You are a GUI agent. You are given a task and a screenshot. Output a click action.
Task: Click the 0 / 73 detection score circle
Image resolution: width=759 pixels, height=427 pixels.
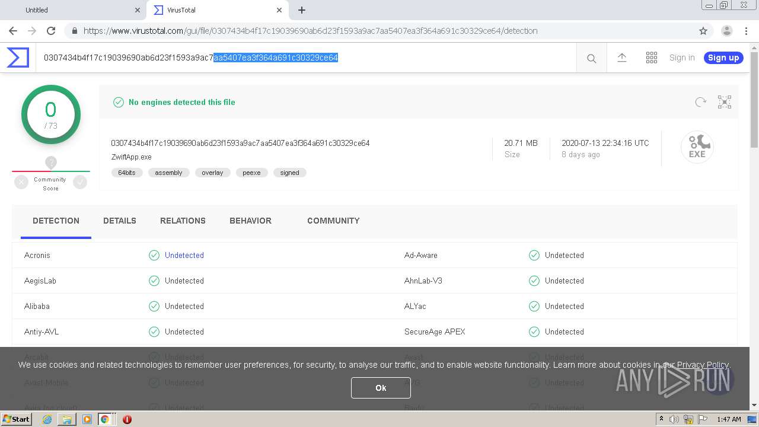click(x=51, y=114)
